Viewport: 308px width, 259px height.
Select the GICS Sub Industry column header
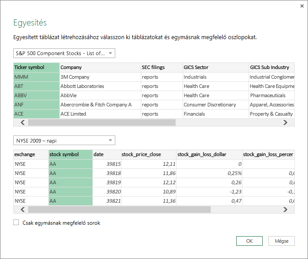point(271,67)
